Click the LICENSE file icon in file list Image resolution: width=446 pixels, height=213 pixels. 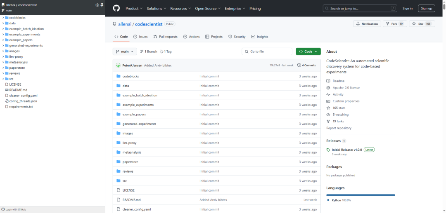click(119, 190)
